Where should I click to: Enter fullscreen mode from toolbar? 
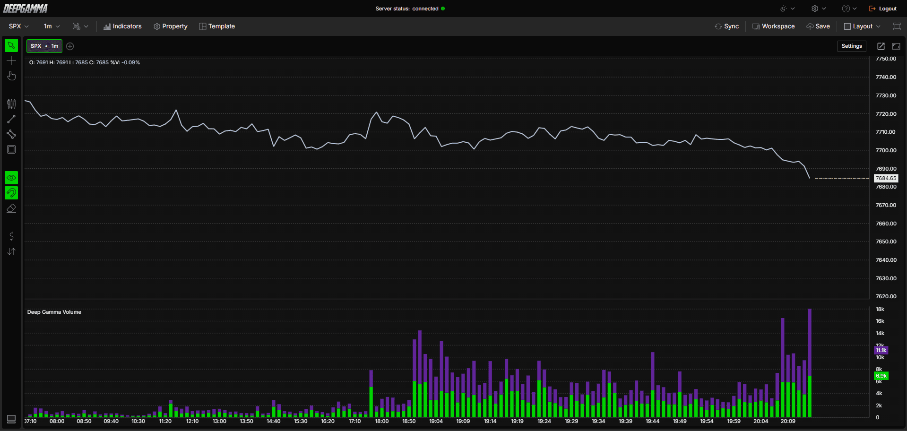897,26
